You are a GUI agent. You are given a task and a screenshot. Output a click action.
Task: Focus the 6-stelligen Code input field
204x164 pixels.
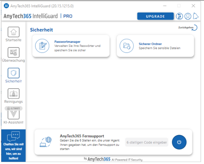pyautogui.click(x=147, y=142)
